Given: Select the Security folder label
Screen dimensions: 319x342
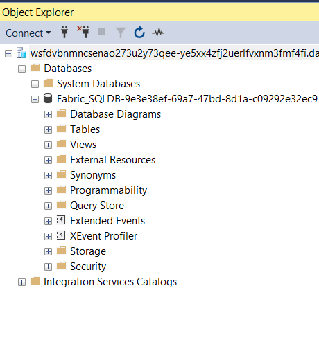Looking at the screenshot, I should (x=88, y=267).
